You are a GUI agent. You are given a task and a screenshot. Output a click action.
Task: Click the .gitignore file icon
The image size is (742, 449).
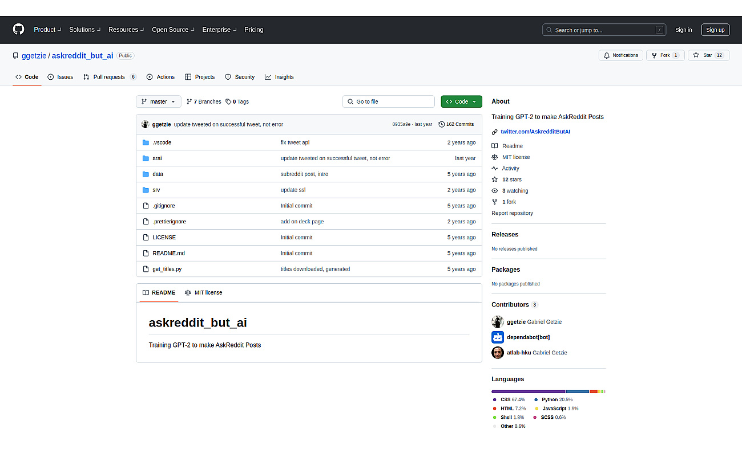pyautogui.click(x=146, y=206)
